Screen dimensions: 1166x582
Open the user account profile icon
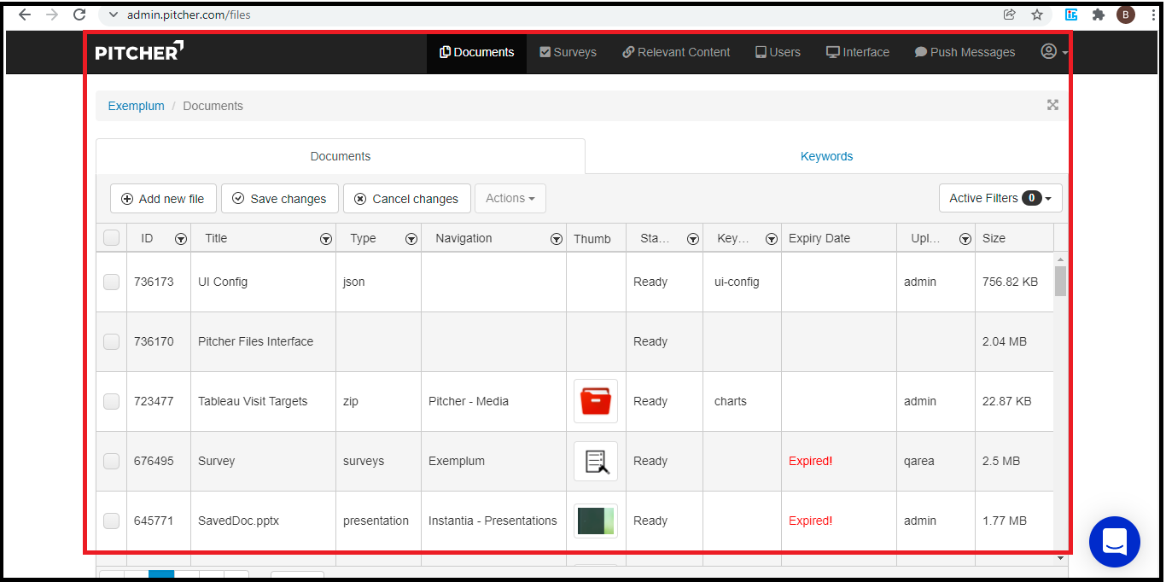click(x=1049, y=52)
